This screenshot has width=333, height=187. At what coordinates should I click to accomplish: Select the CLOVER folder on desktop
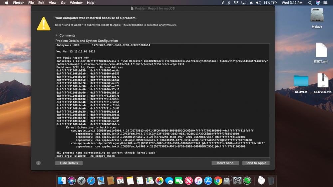coord(301,84)
